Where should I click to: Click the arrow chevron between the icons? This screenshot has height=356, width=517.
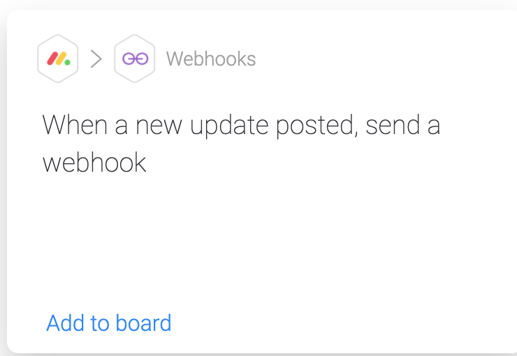(x=96, y=59)
